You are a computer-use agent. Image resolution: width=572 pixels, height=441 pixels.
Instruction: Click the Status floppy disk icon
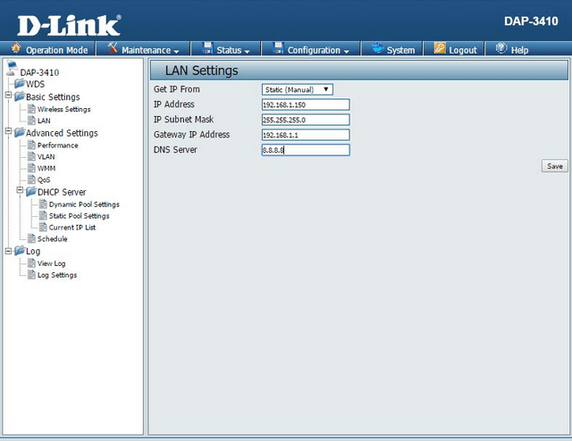(208, 49)
